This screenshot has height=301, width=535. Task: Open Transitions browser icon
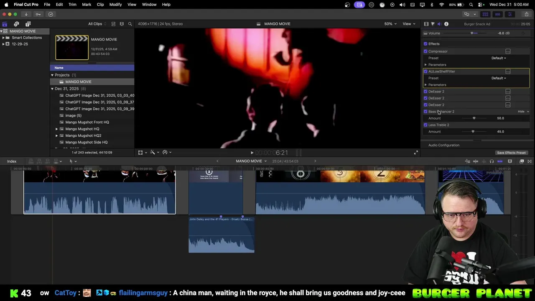point(530,161)
